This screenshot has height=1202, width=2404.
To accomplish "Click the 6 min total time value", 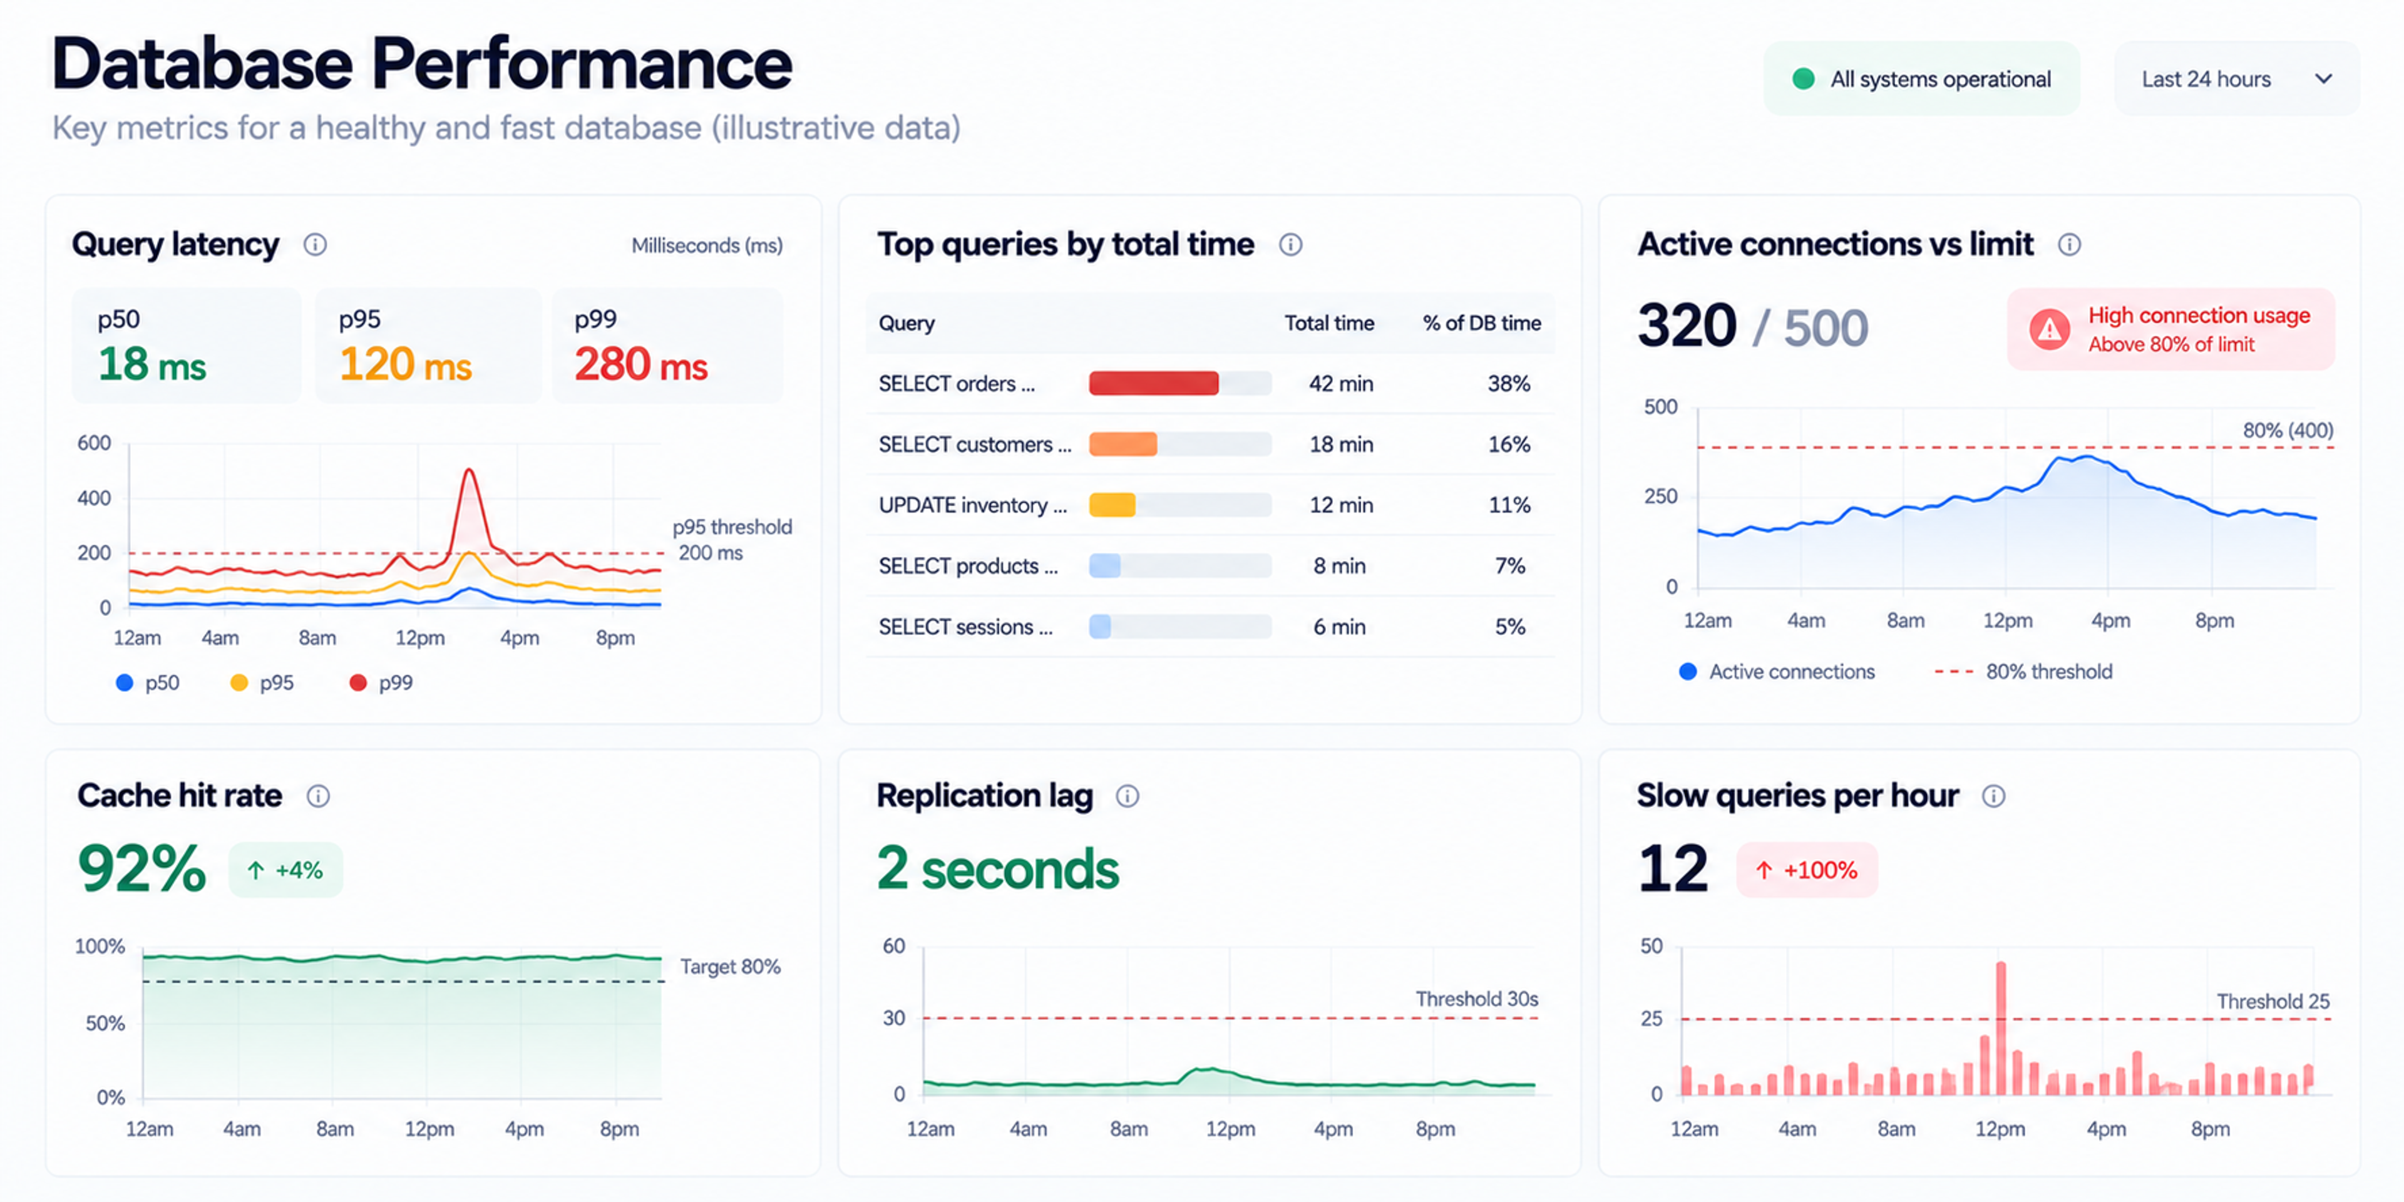I will click(1339, 626).
